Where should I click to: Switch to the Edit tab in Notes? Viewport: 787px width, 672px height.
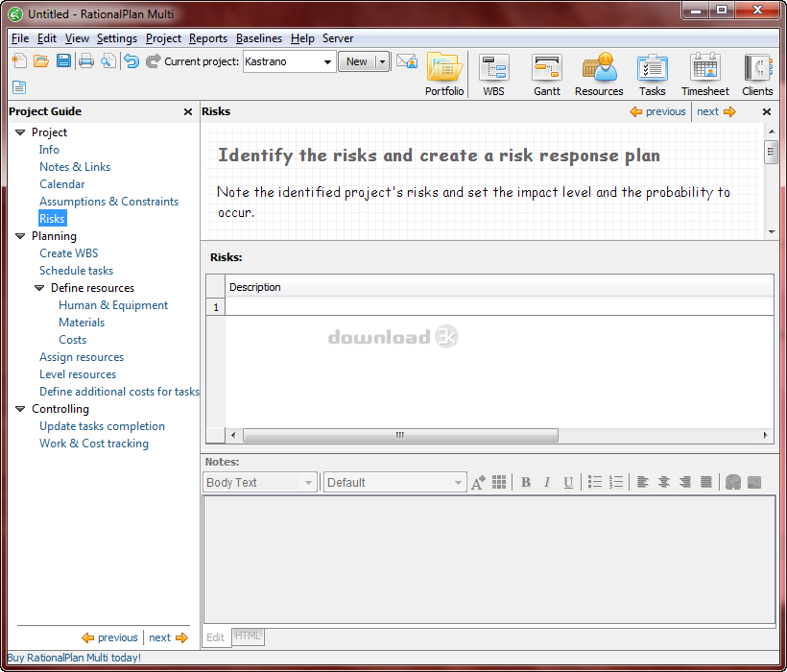(216, 637)
